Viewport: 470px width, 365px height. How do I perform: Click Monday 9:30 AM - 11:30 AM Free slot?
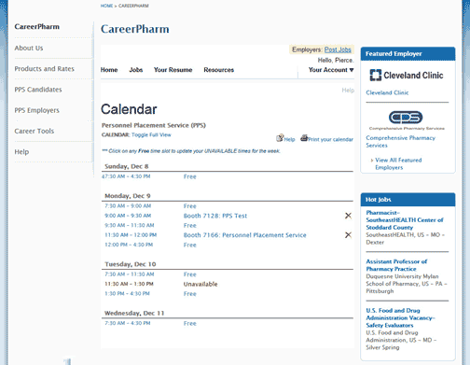coord(189,226)
